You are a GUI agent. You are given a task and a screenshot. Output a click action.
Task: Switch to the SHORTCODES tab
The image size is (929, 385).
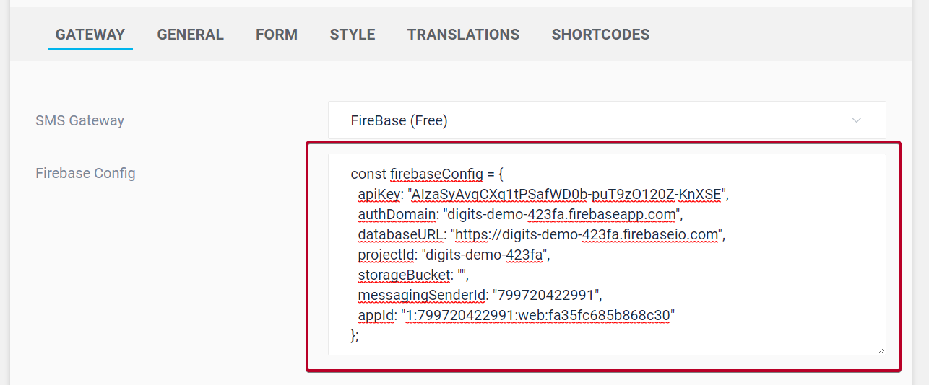tap(600, 35)
